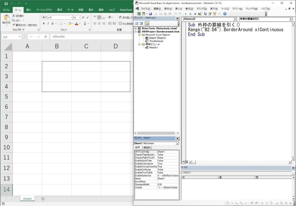Return to Excel via VBA toolbar icon
The height and width of the screenshot is (206, 296).
tap(139, 14)
